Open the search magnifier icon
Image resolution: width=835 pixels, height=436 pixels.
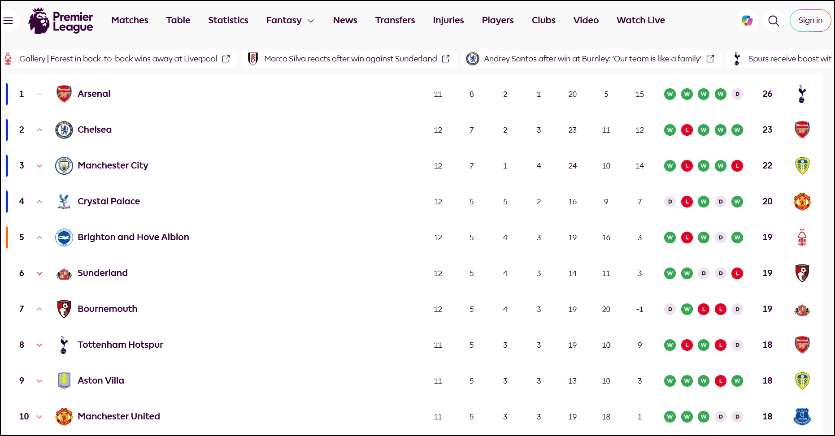pos(774,21)
